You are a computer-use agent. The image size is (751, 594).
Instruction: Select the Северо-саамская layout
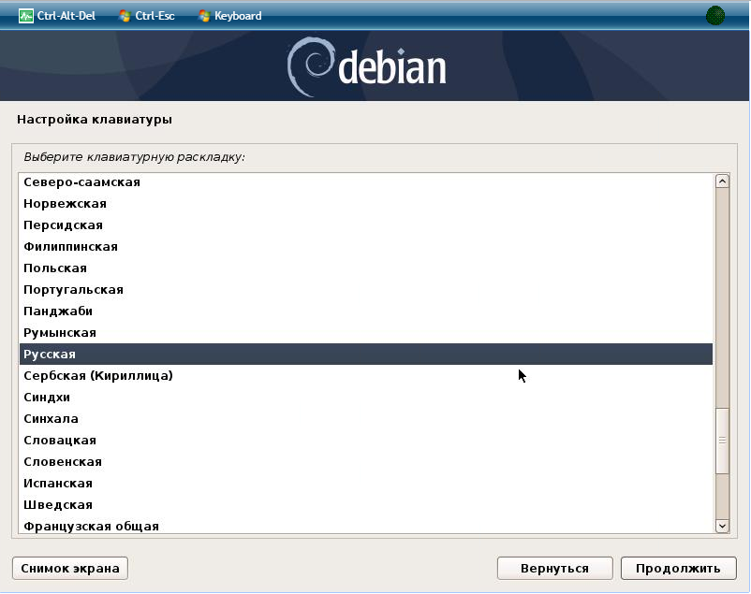click(366, 181)
